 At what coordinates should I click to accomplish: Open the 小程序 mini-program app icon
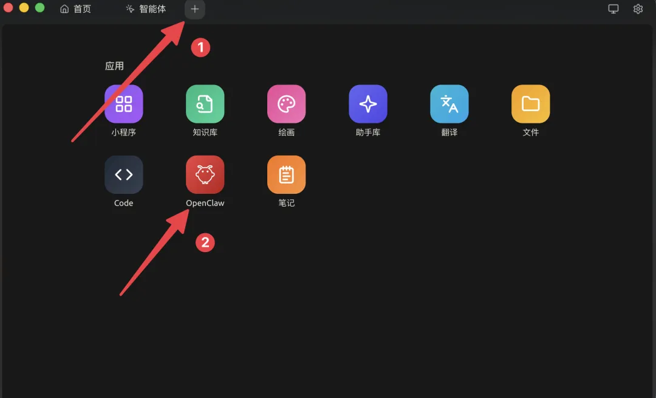pos(124,104)
